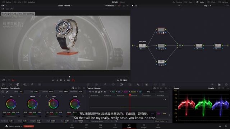Open viewer options three-dot menu
The image size is (230, 129).
pos(128,6)
